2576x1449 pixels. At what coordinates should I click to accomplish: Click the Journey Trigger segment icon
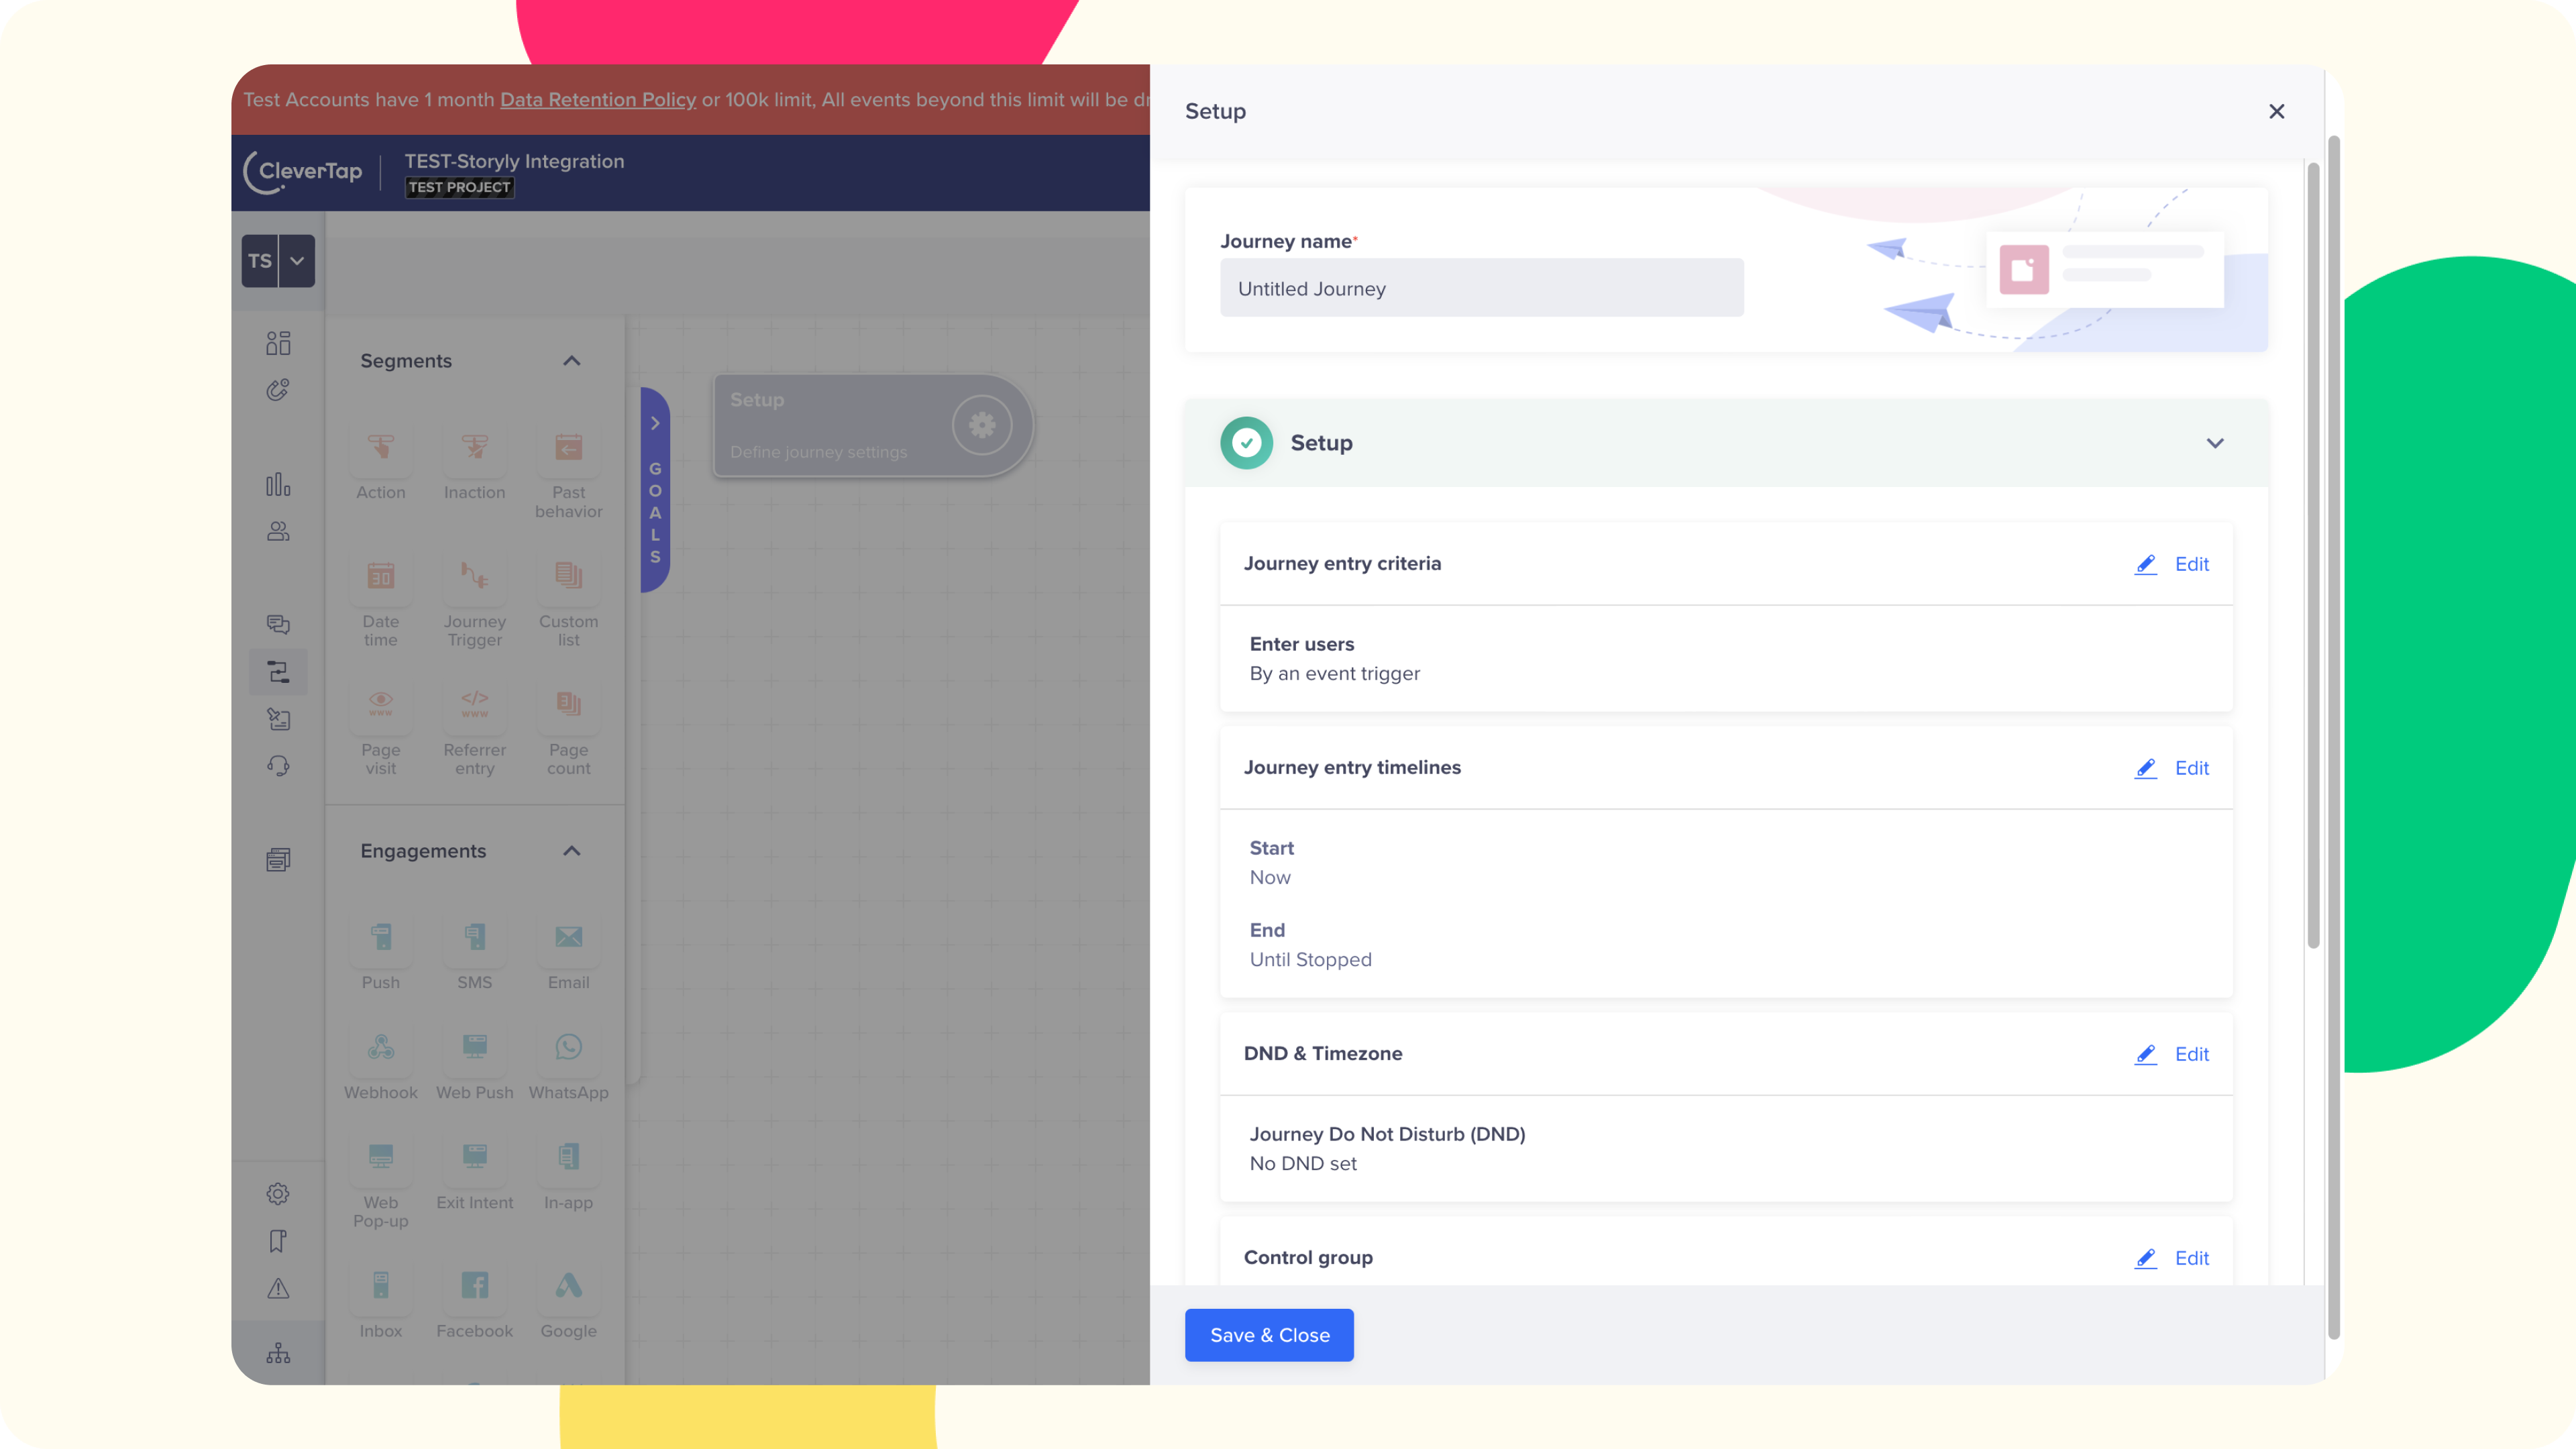click(x=474, y=576)
